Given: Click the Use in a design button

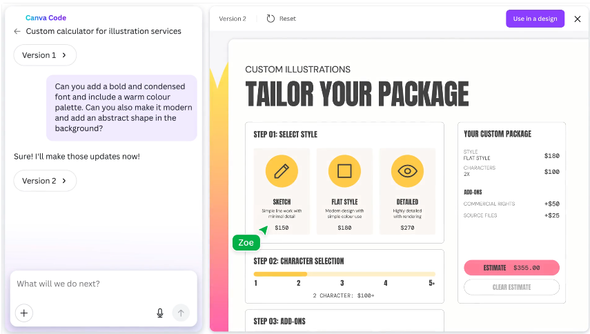Looking at the screenshot, I should click(x=535, y=19).
